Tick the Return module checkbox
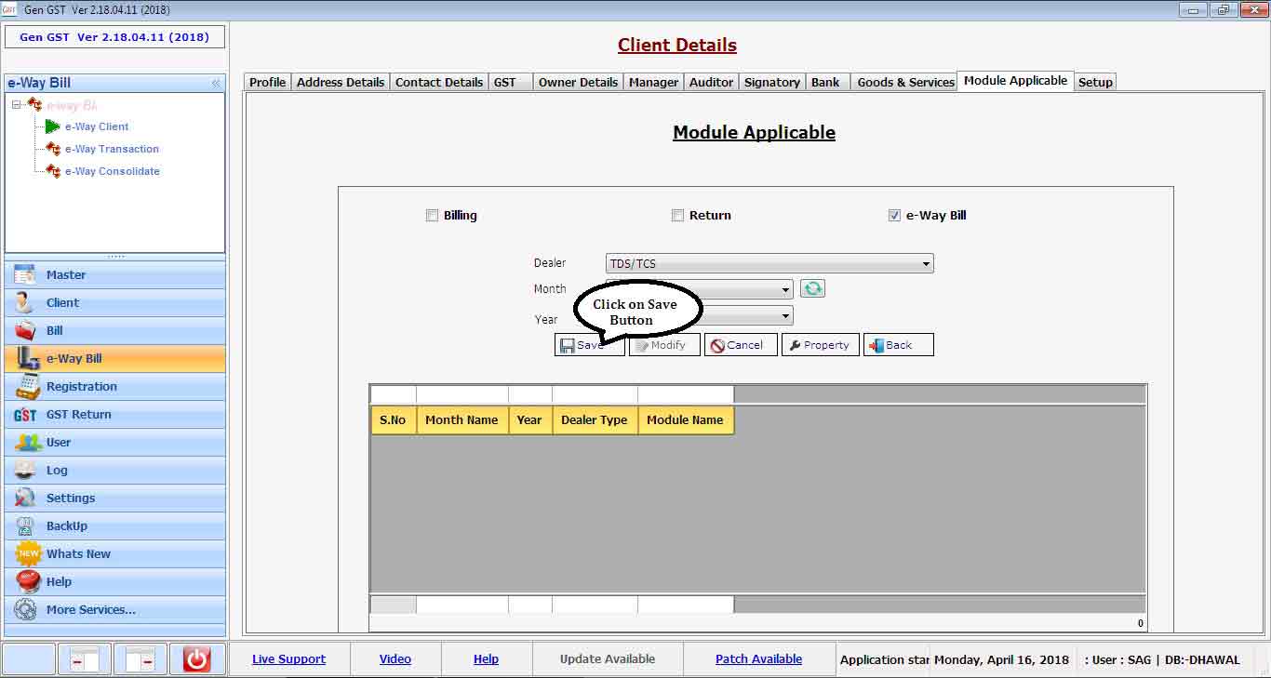Viewport: 1271px width, 678px height. [x=677, y=216]
